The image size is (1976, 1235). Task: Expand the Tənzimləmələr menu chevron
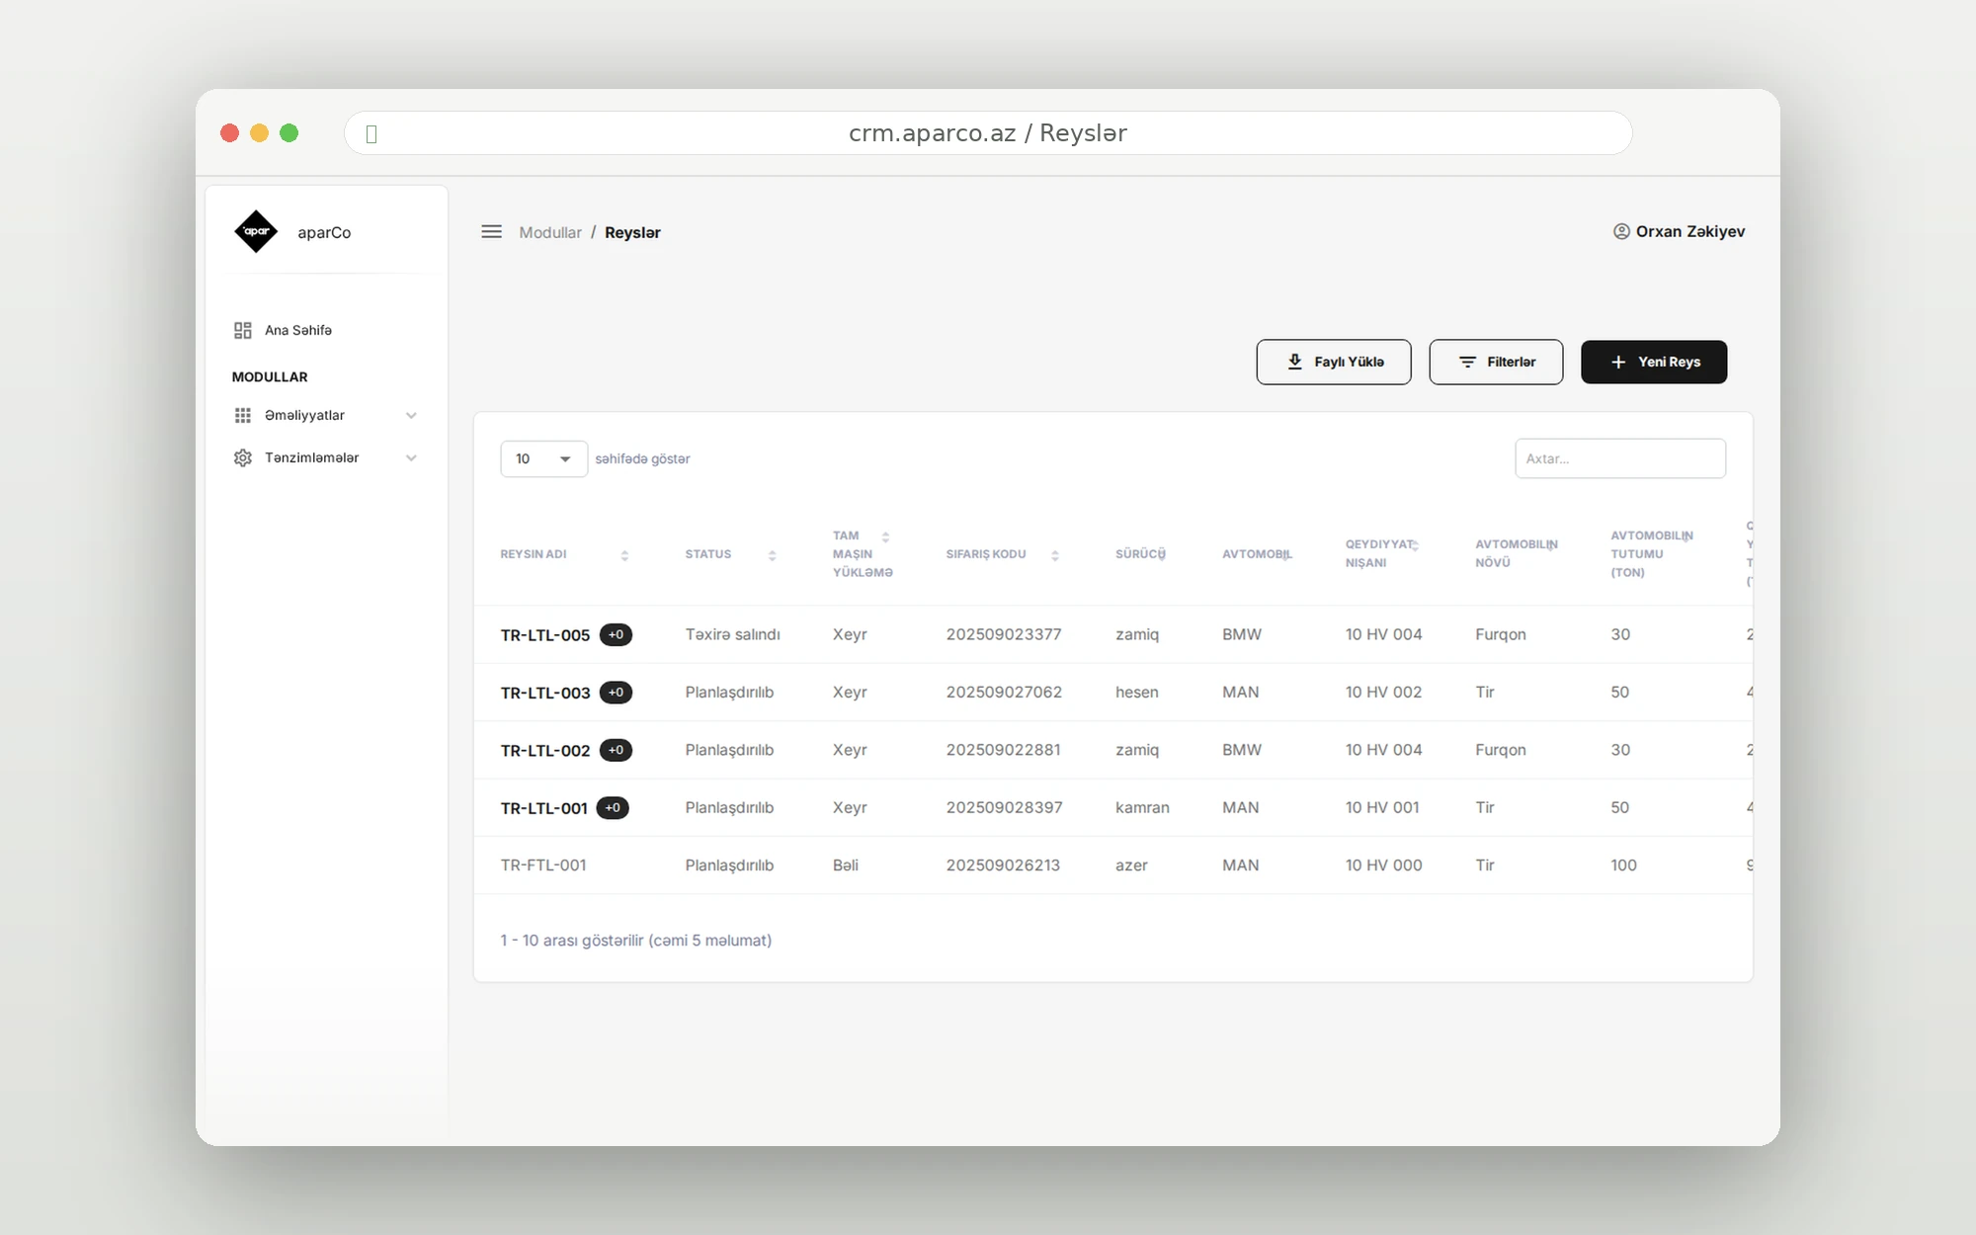pos(411,457)
